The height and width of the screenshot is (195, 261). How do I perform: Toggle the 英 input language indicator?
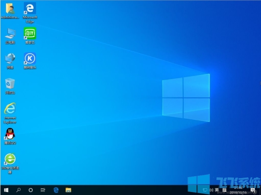pyautogui.click(x=217, y=190)
